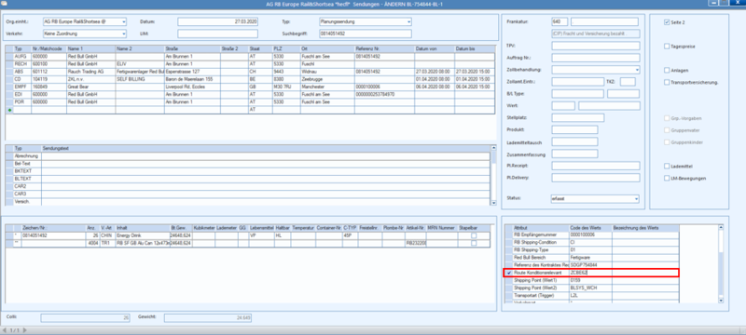Select the EMPF Great Bear address row
The image size is (746, 335).
pyautogui.click(x=250, y=87)
